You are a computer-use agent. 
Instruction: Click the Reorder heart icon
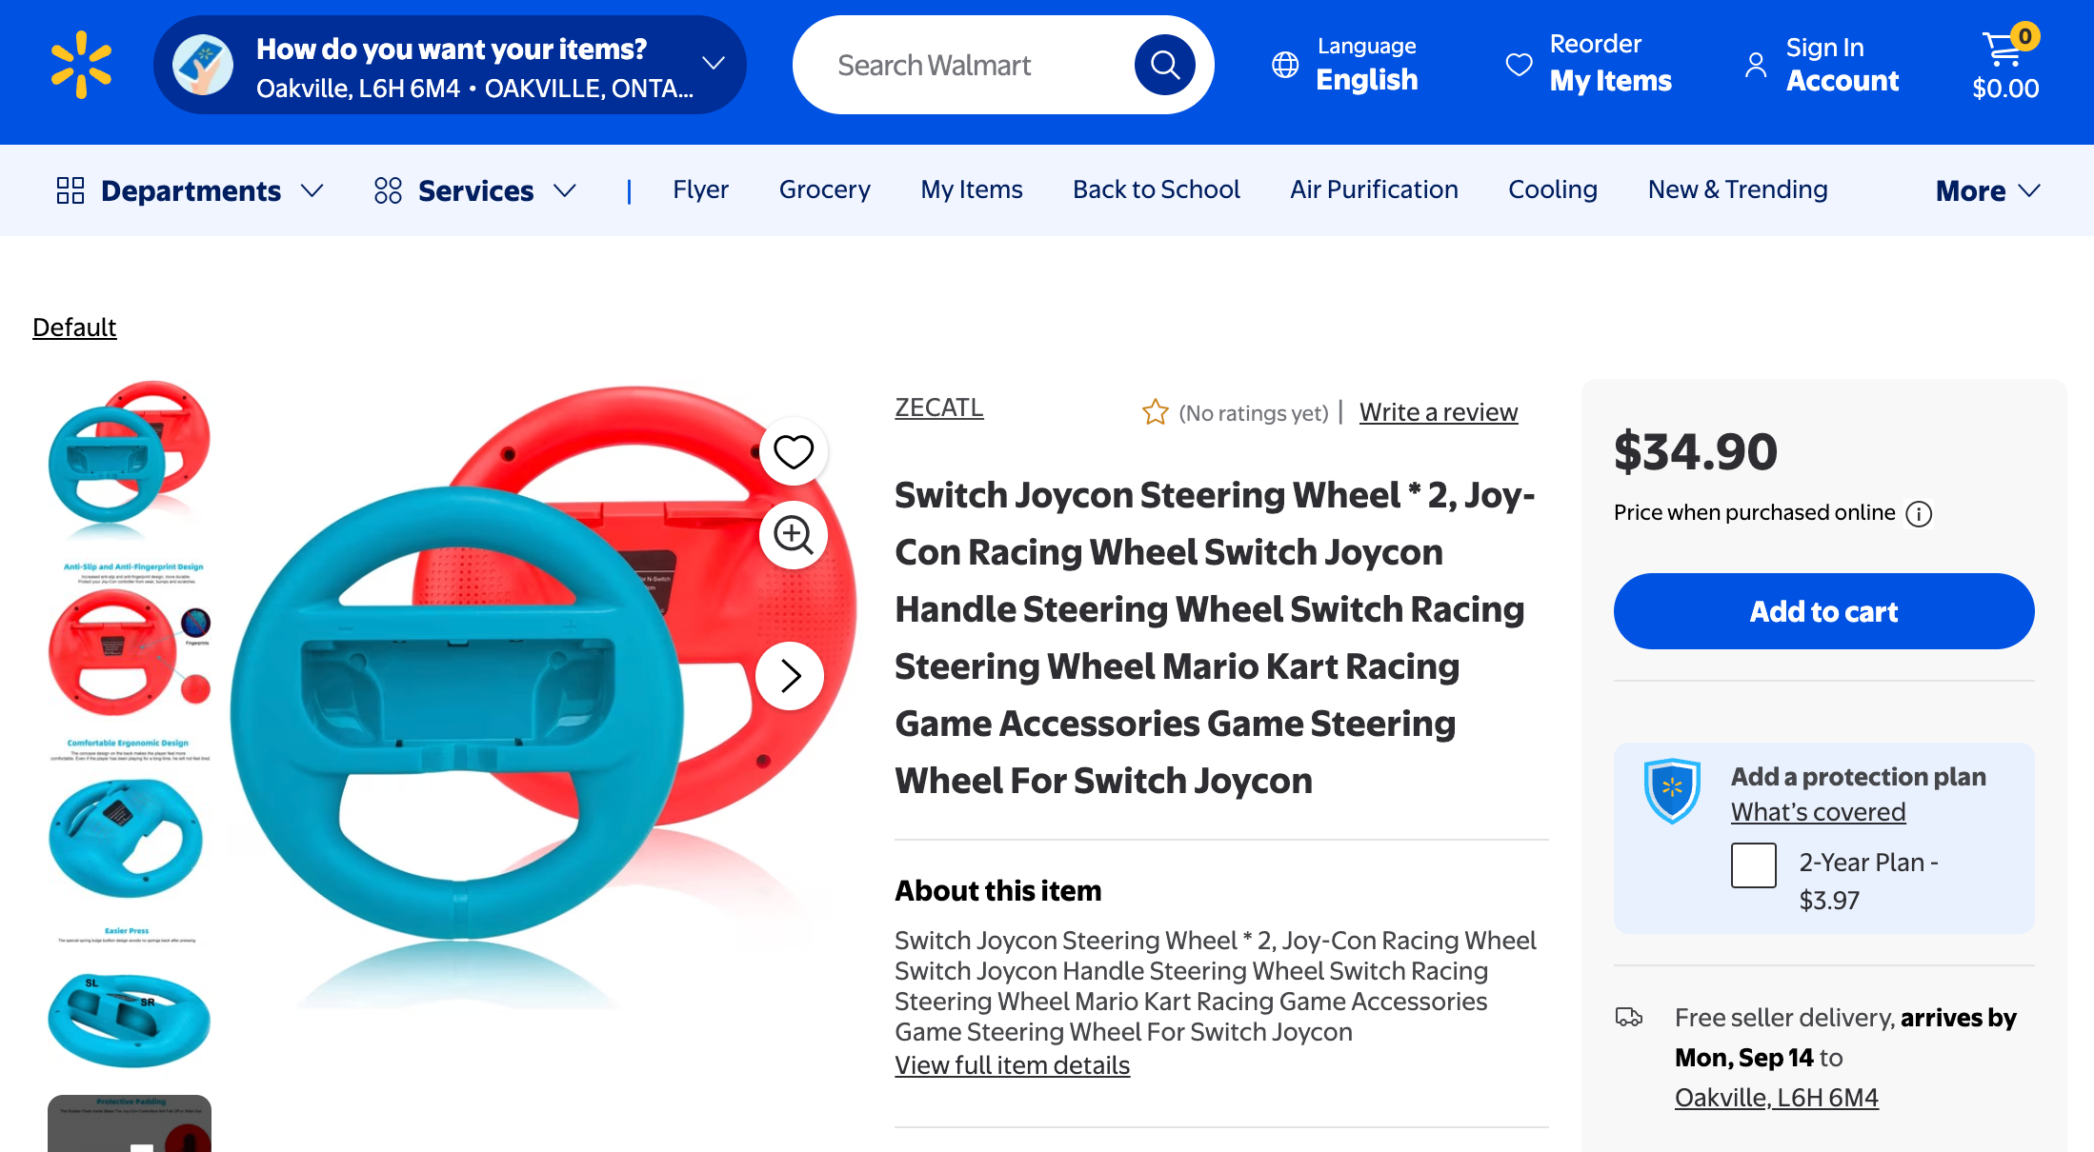point(1519,65)
